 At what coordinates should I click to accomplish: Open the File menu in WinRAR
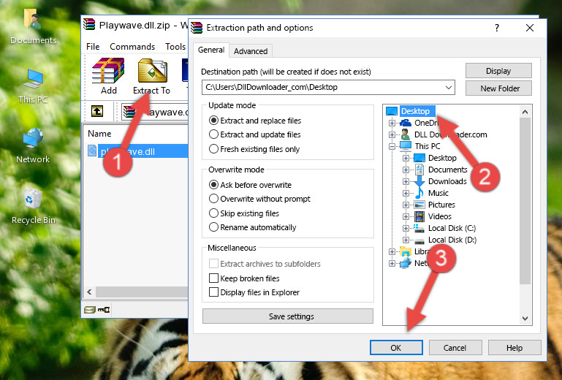[x=93, y=47]
